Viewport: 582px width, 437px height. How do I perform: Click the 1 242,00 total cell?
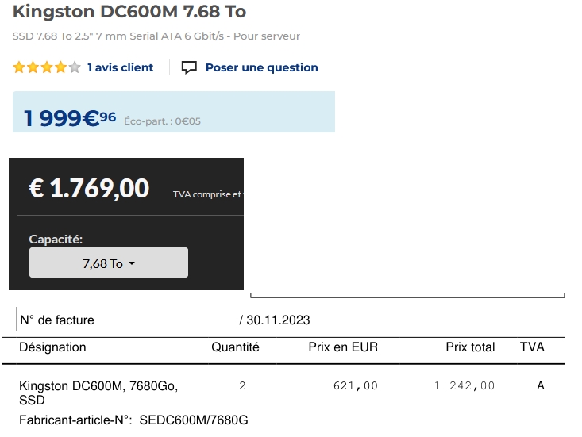[464, 386]
